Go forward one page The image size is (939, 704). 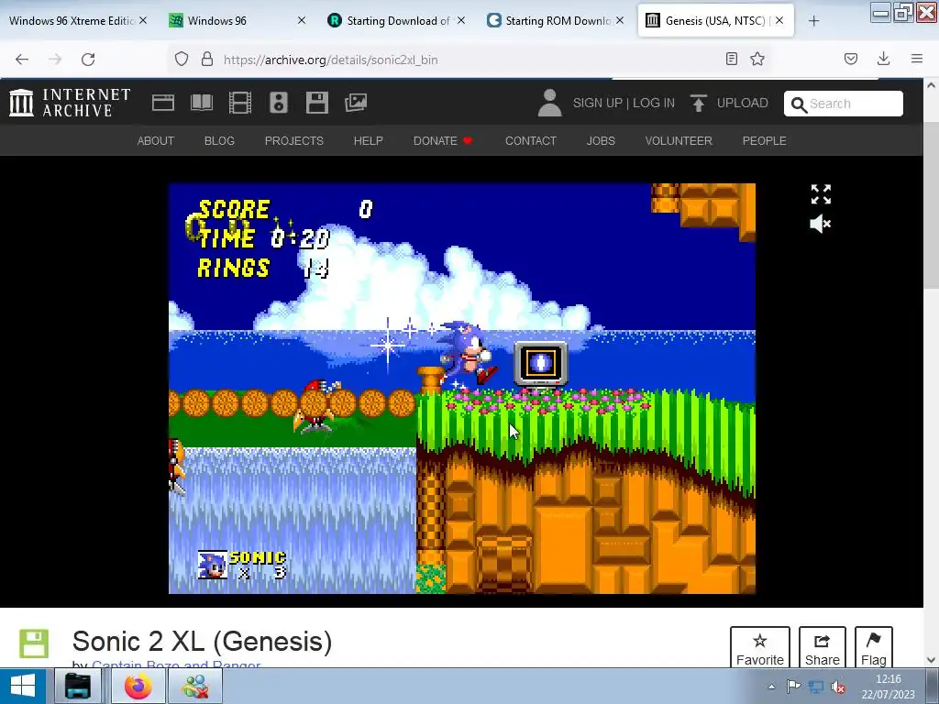click(x=55, y=60)
